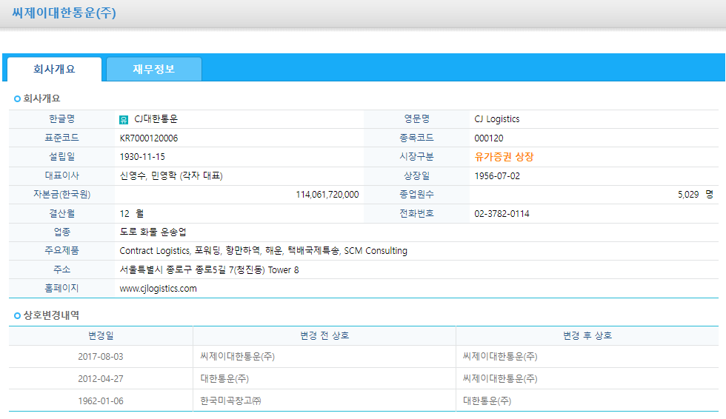Viewport: 726px width, 419px height.
Task: Click the 영문명 field label
Action: (x=416, y=119)
